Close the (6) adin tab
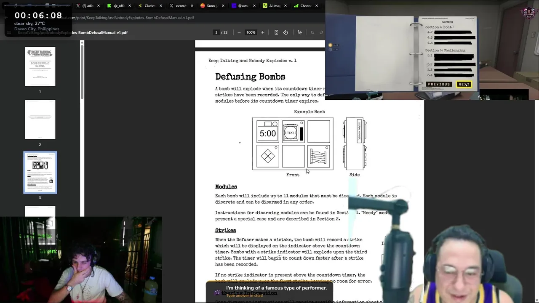 (99, 6)
